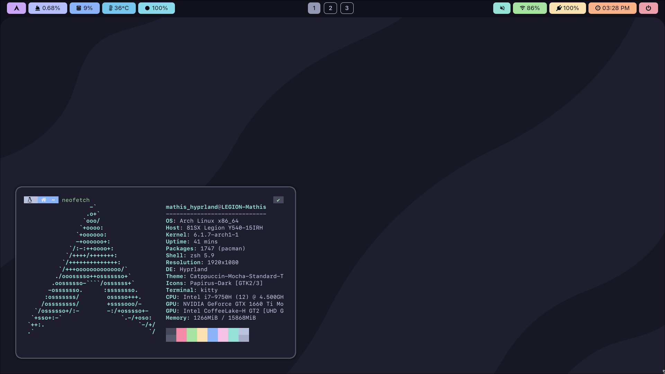This screenshot has width=665, height=374.
Task: Click the Arch Linux launcher icon
Action: click(16, 8)
